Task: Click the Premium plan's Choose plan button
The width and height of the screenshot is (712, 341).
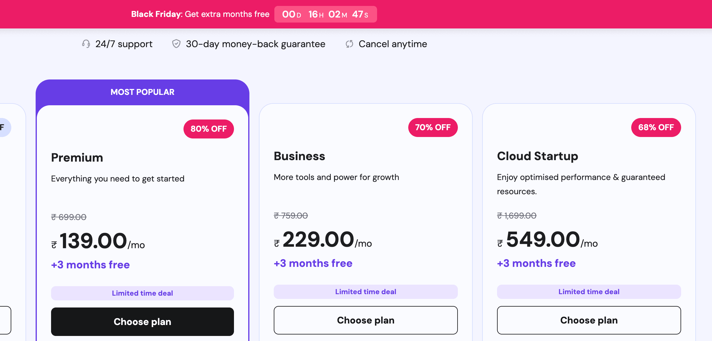Action: tap(143, 321)
